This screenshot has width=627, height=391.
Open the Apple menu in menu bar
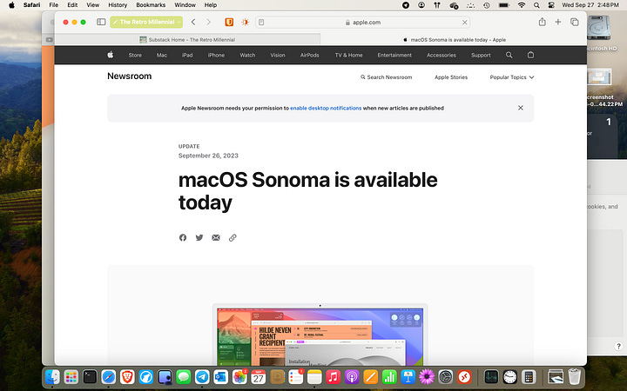click(x=11, y=5)
